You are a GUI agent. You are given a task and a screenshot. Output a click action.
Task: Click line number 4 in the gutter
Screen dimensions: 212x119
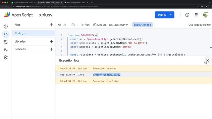pos(62,47)
